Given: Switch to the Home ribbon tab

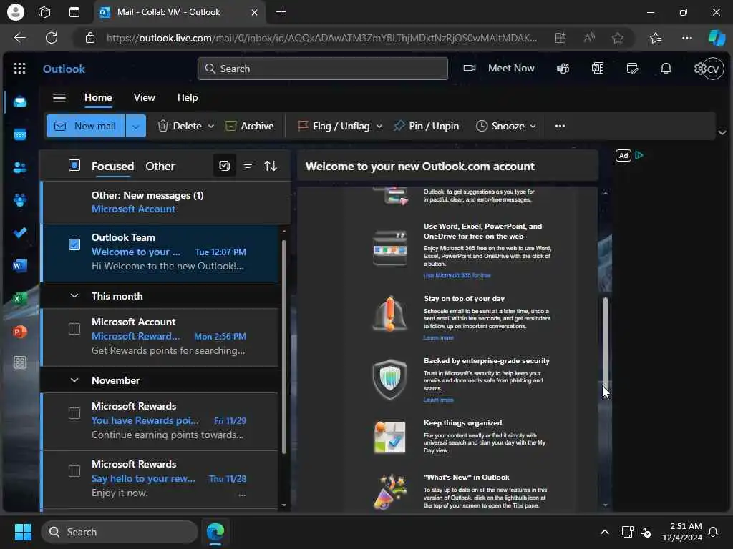Looking at the screenshot, I should point(98,97).
